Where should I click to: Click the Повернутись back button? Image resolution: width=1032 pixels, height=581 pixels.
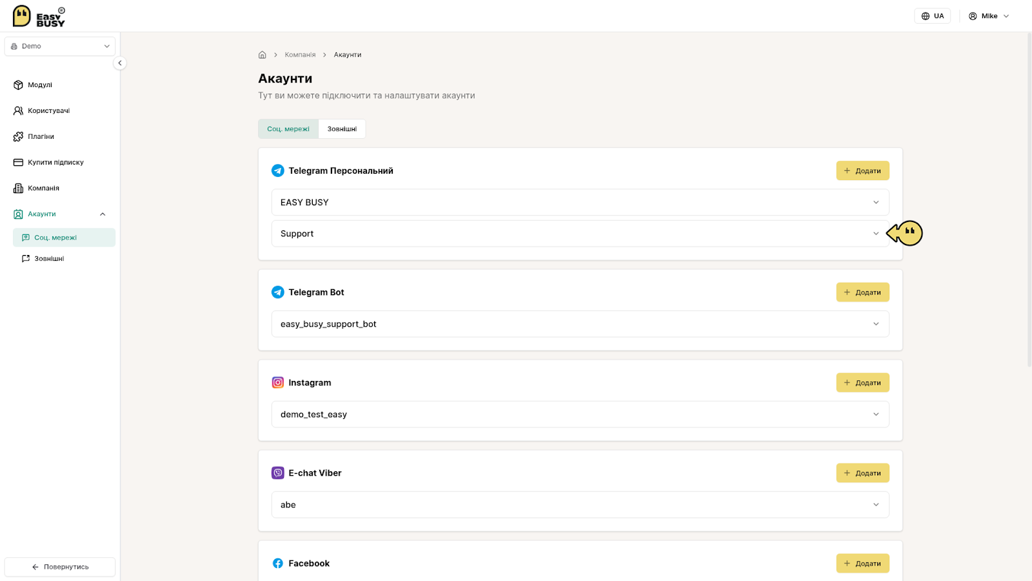(x=60, y=567)
